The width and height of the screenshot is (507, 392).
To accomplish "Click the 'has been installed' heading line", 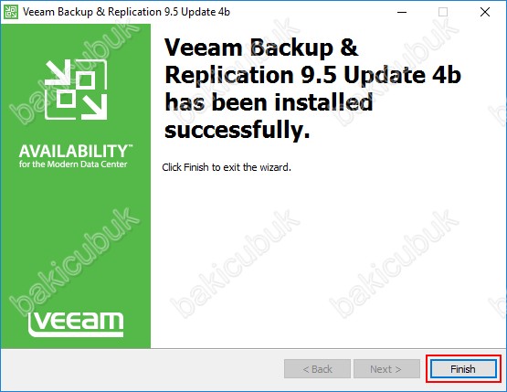I will [x=269, y=102].
